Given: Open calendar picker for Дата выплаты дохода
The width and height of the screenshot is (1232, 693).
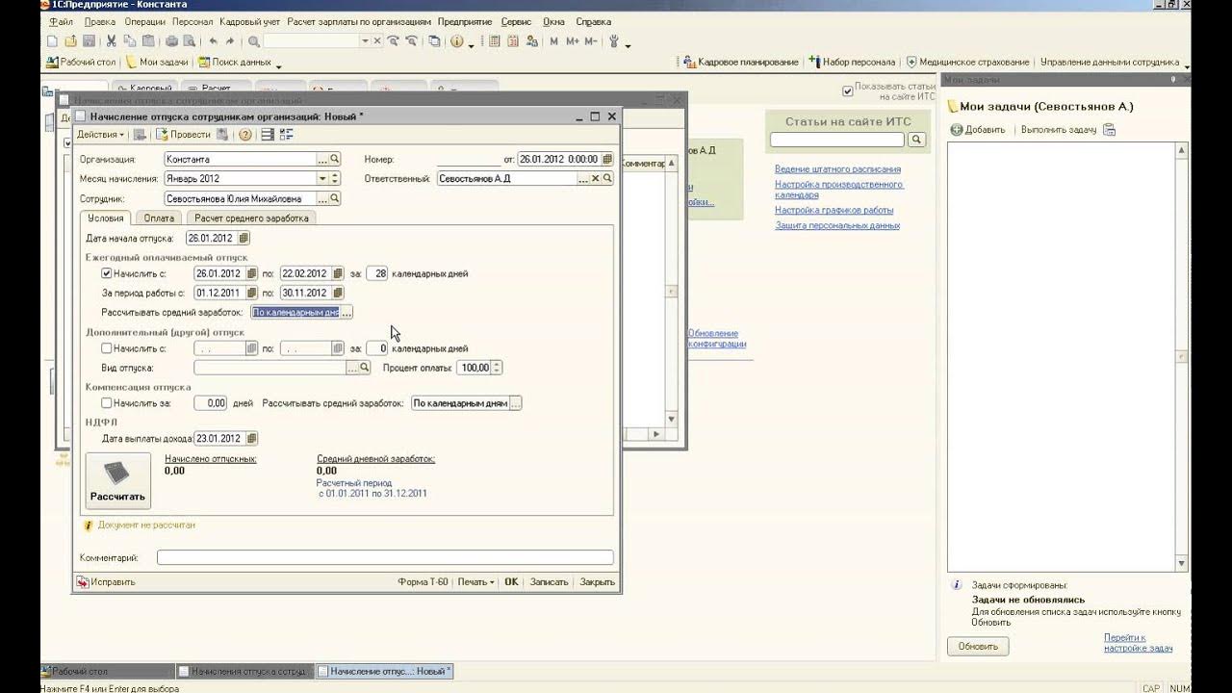Looking at the screenshot, I should point(251,438).
